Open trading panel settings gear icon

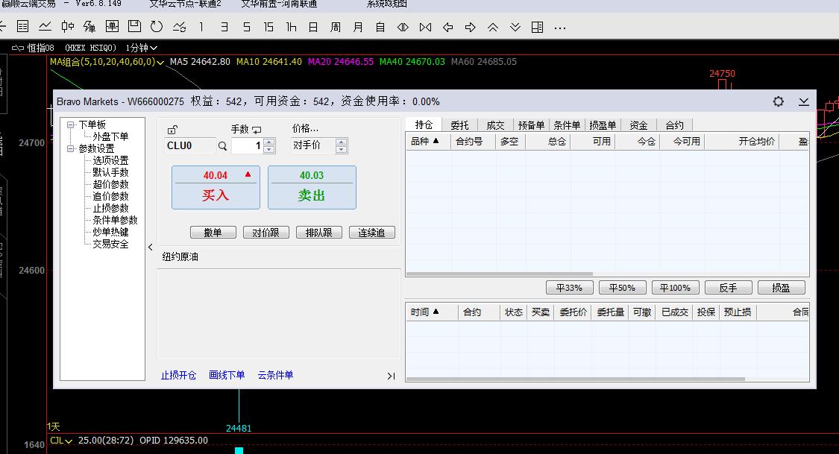coord(779,101)
